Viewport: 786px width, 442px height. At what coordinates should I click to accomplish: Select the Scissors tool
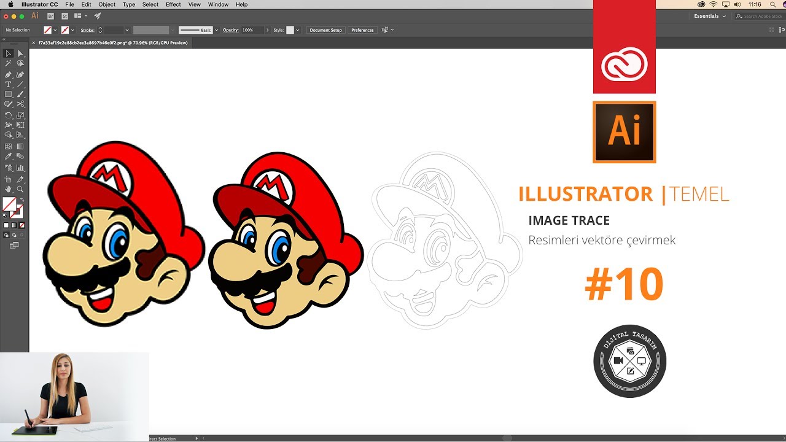point(20,104)
